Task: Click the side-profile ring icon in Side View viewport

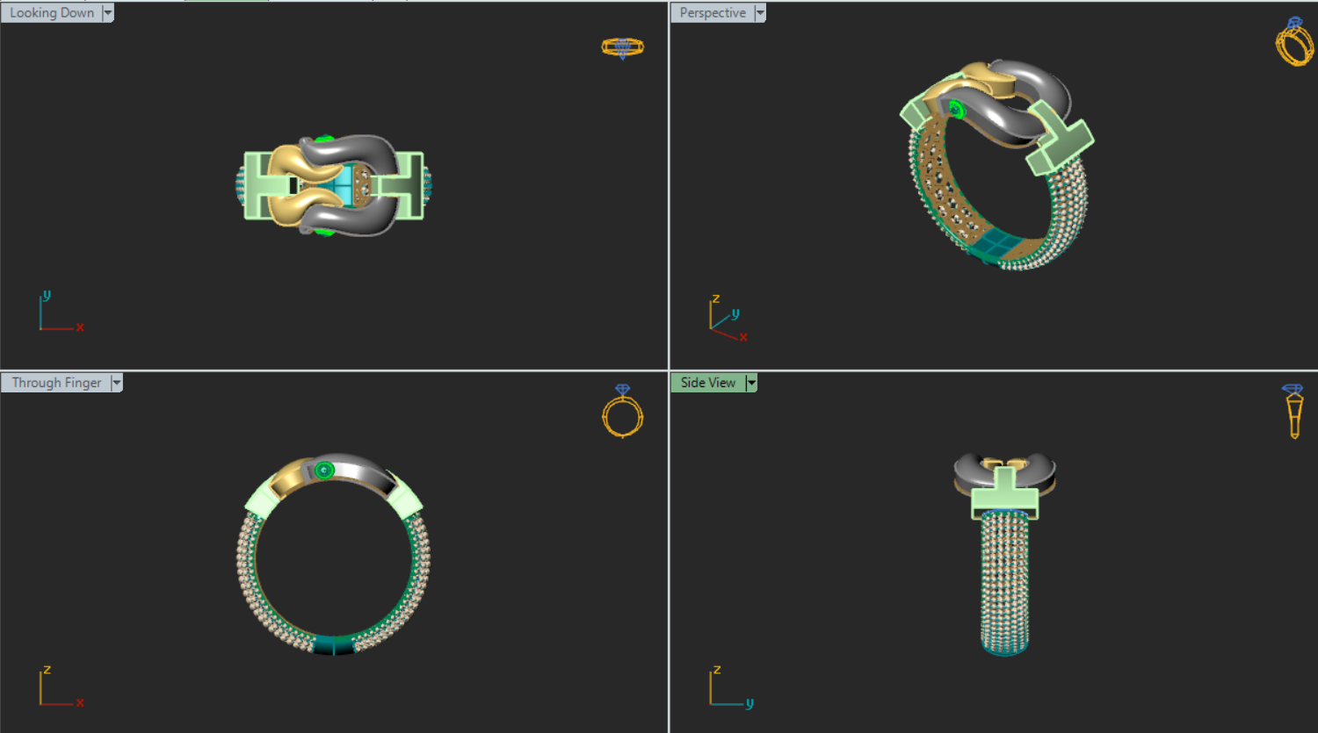Action: coord(1293,411)
